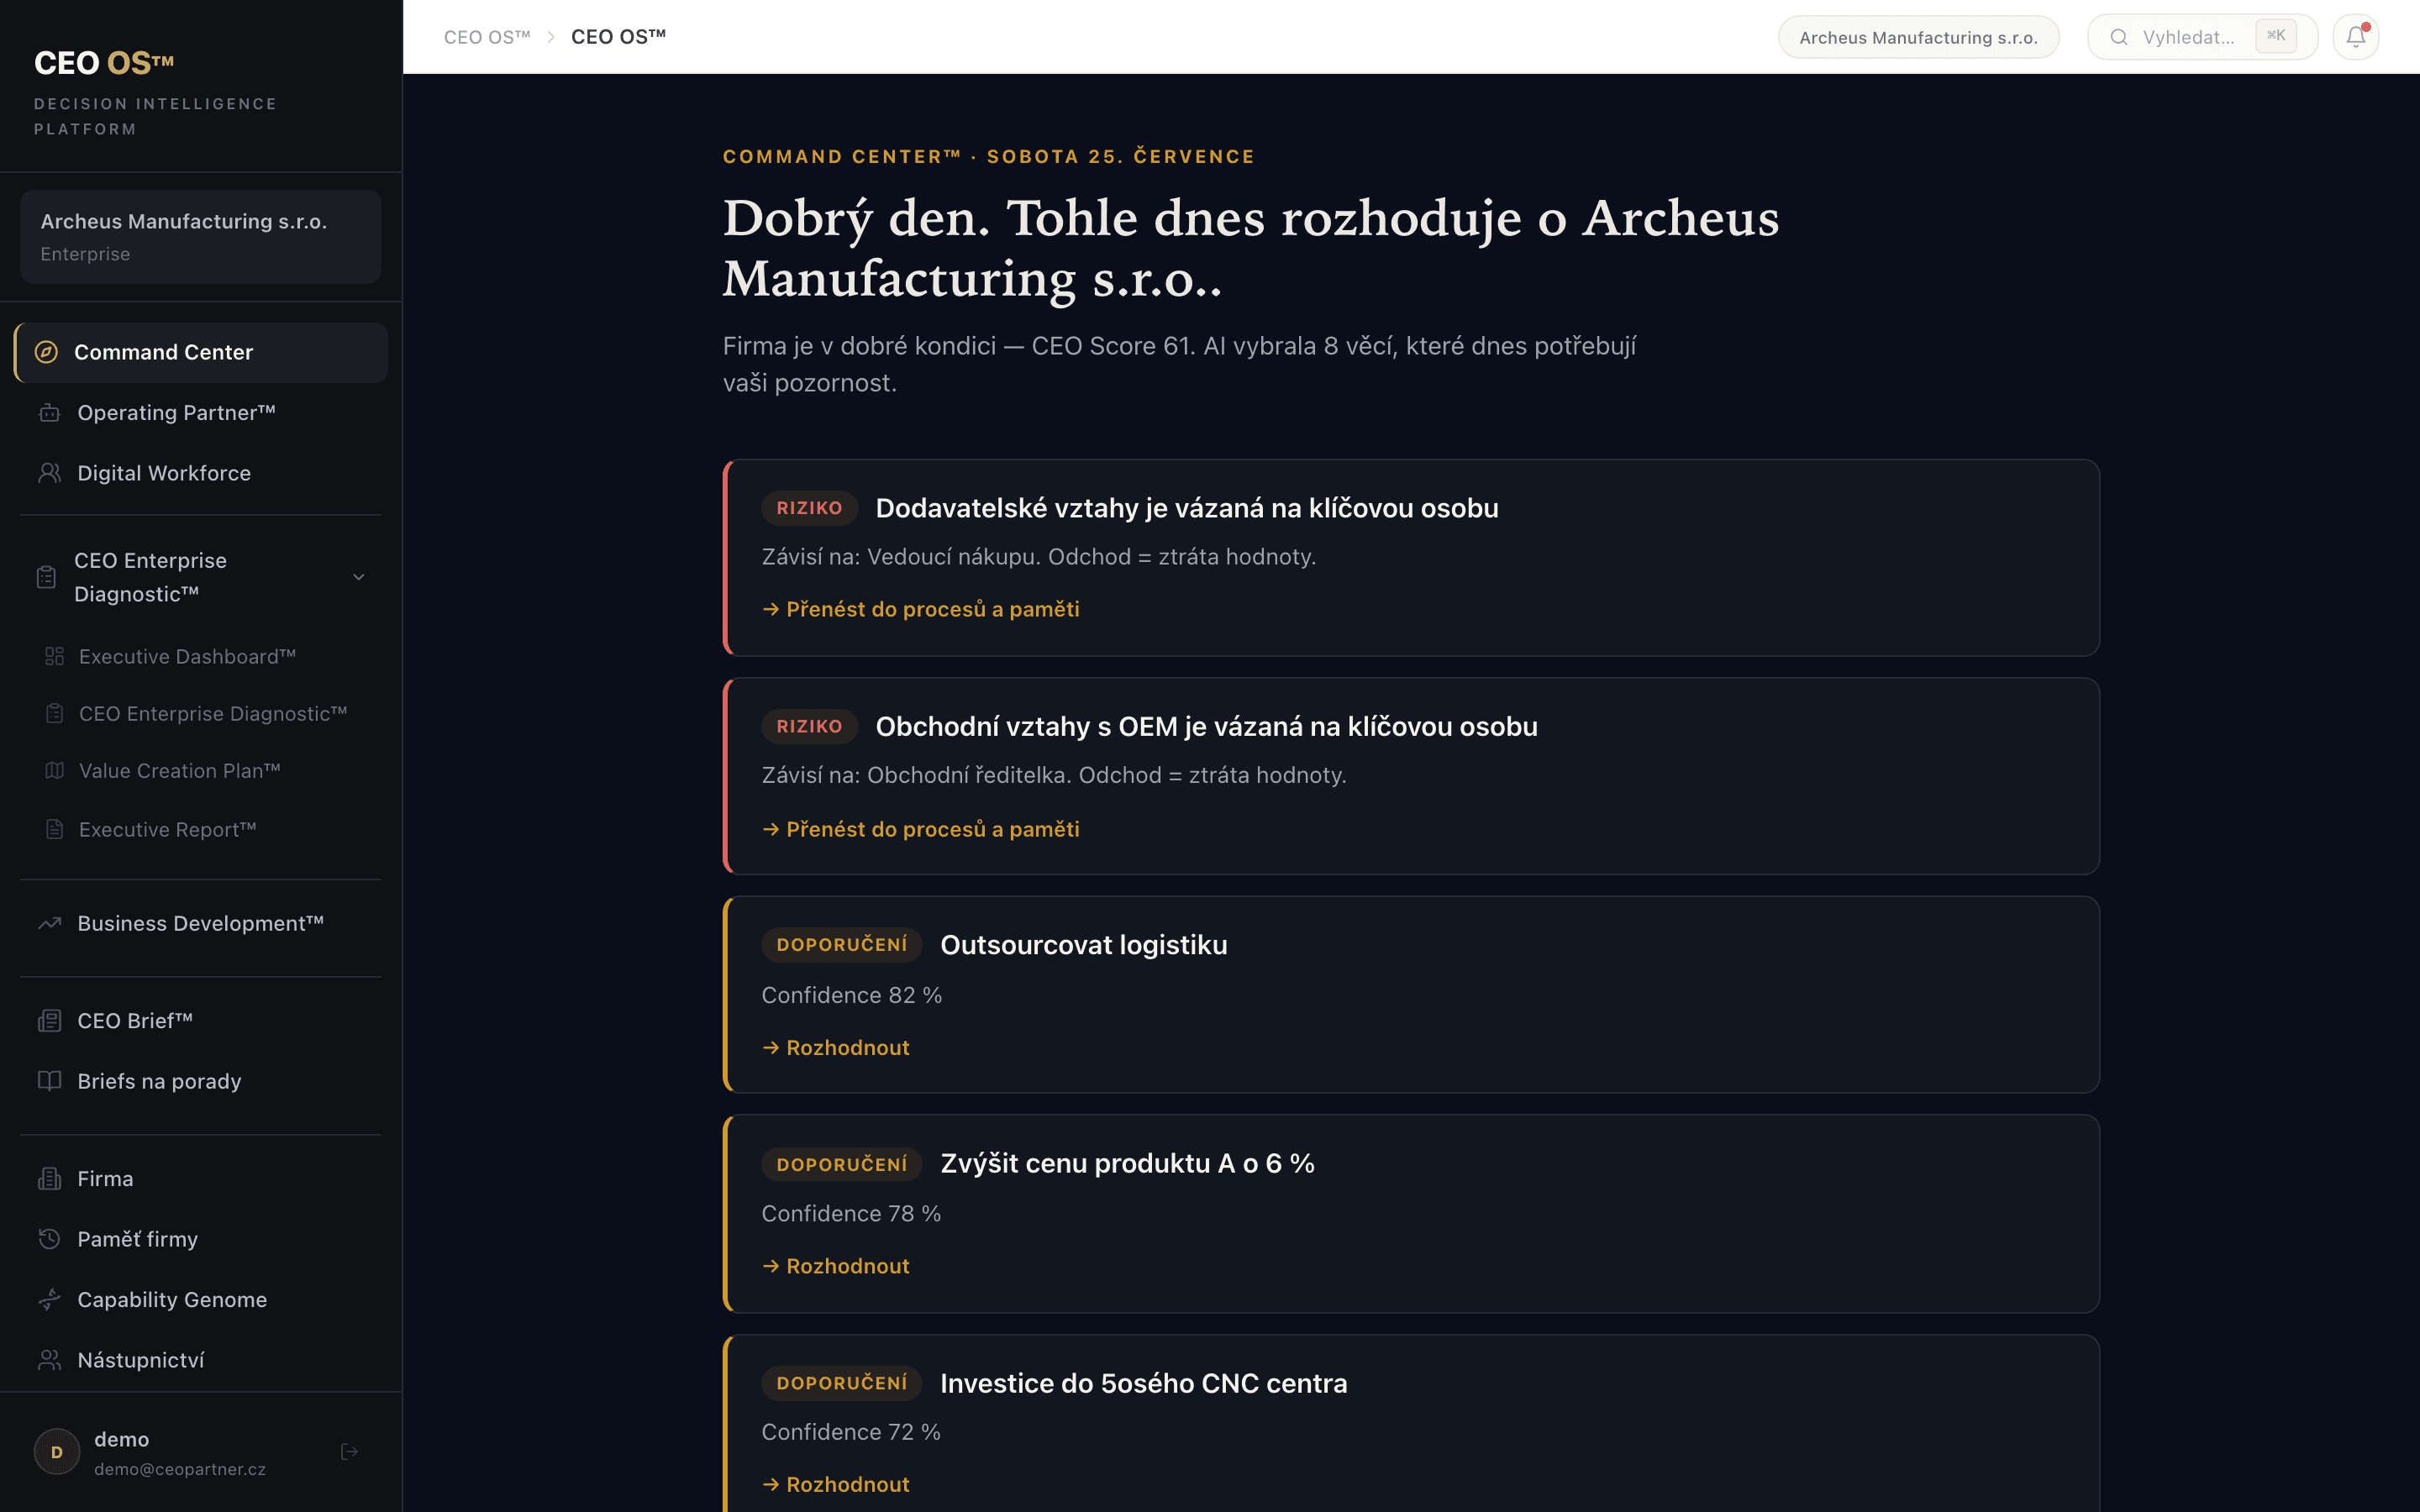
Task: Click the Value Creation Plan map icon
Action: pyautogui.click(x=54, y=771)
